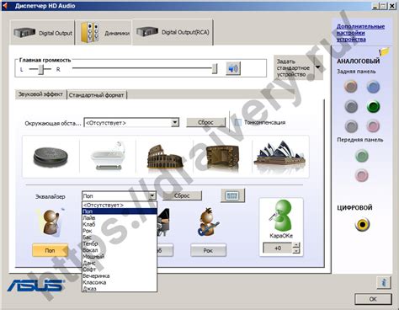Choose the Colosseum environment icon

pos(165,157)
